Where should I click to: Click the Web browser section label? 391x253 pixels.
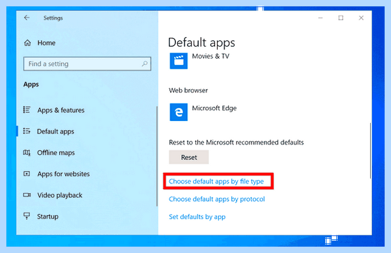(x=188, y=90)
